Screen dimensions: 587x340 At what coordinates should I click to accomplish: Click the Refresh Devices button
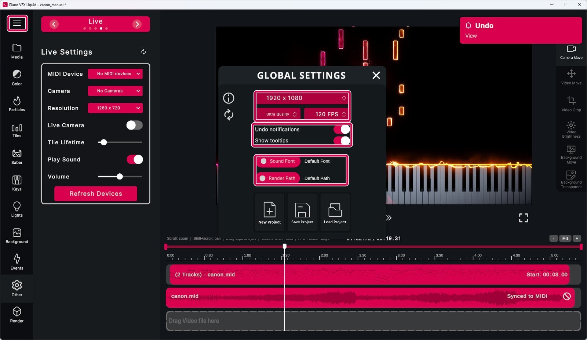[96, 194]
